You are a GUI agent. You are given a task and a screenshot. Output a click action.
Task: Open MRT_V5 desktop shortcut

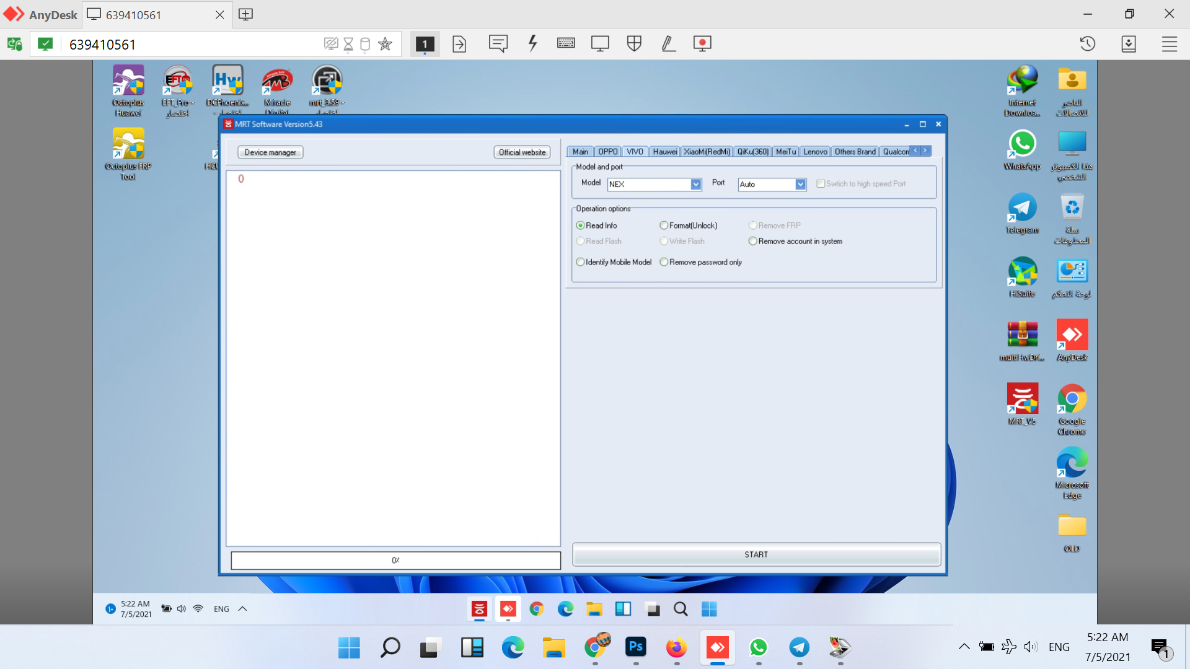1023,404
